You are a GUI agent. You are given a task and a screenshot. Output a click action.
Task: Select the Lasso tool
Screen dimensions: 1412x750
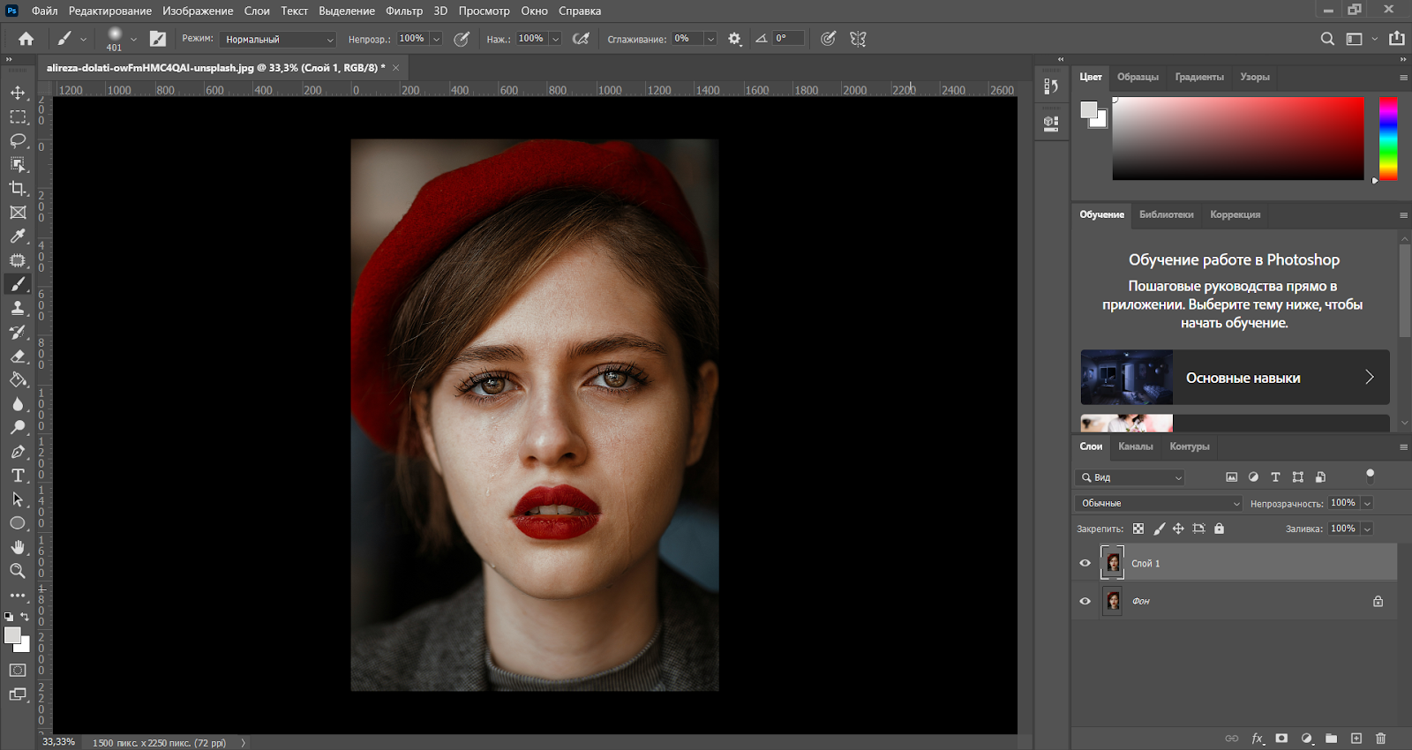pos(18,140)
